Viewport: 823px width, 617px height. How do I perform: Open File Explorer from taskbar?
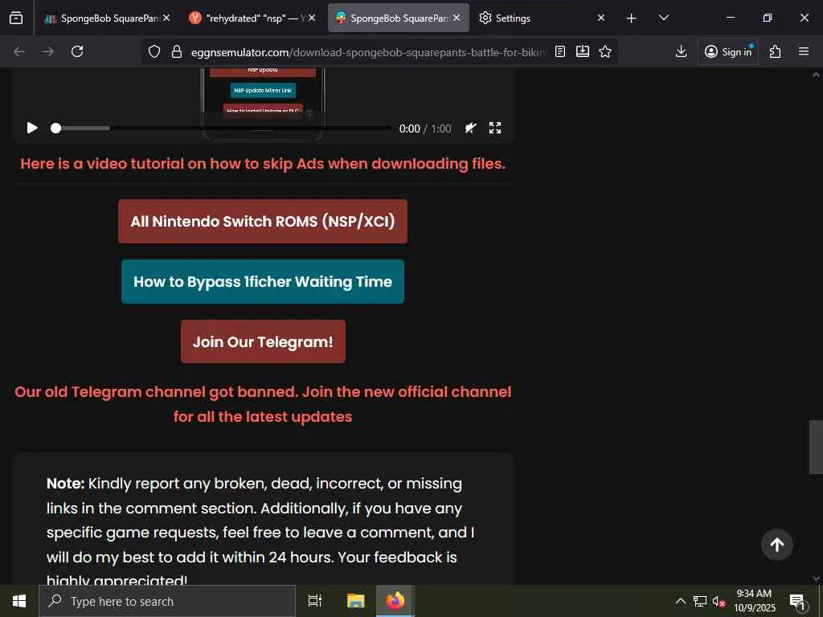click(356, 601)
